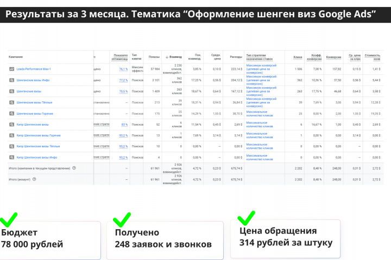Click the Пок. взаимод. column header

194,57
